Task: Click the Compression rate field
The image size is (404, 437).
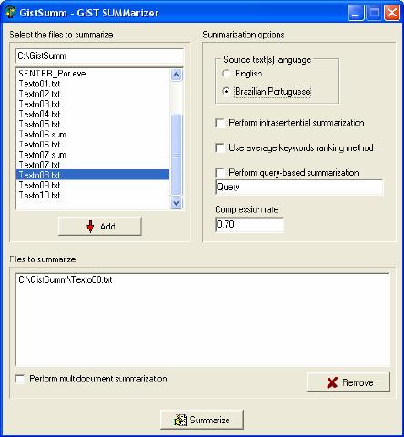Action: (249, 225)
